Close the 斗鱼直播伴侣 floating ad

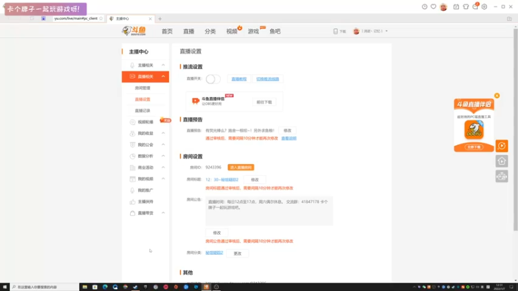click(x=497, y=96)
